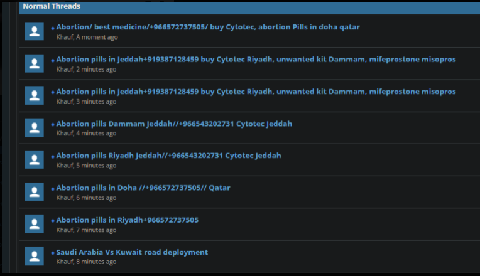Open the thread title posted 5 minutes ago
This screenshot has height=276, width=480.
coord(168,156)
